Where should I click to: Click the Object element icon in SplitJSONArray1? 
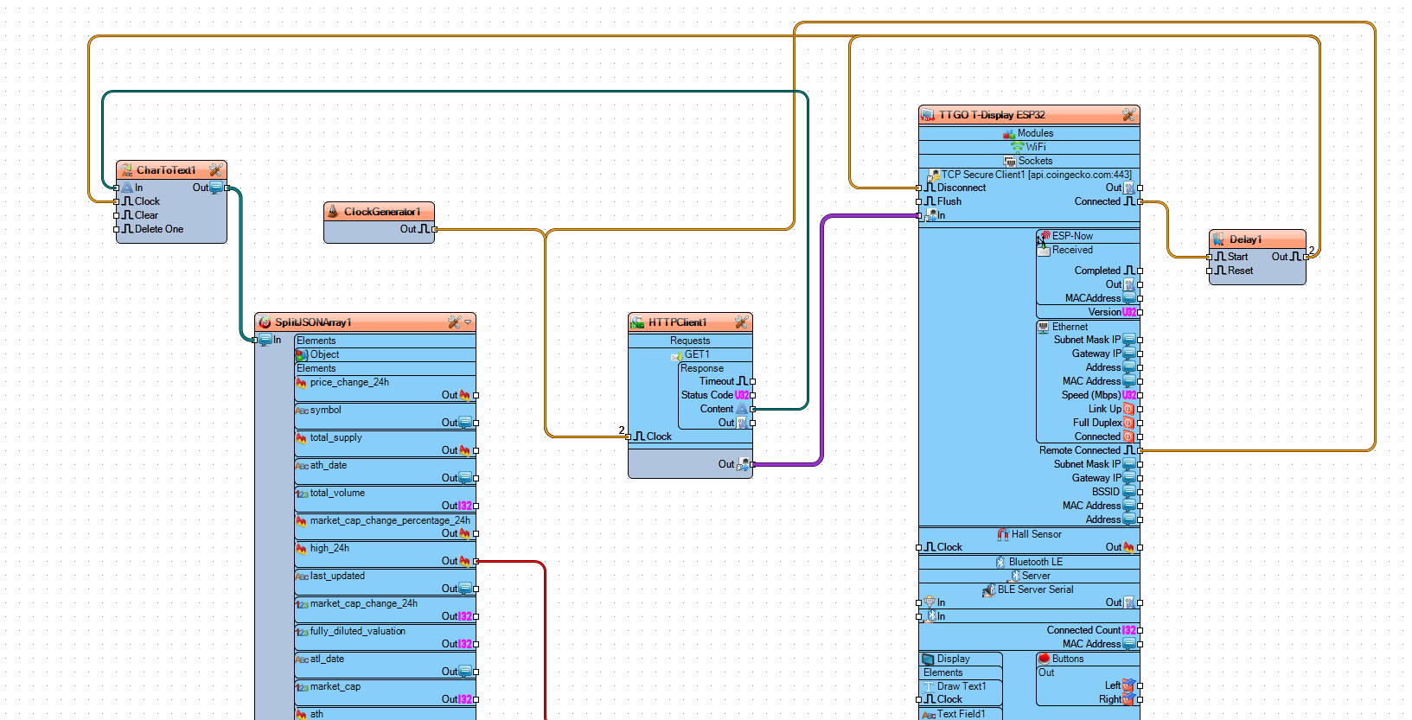[x=302, y=354]
